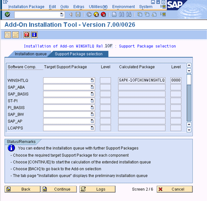Open the System menu
Screen dimensions: 207x201
(146, 7)
